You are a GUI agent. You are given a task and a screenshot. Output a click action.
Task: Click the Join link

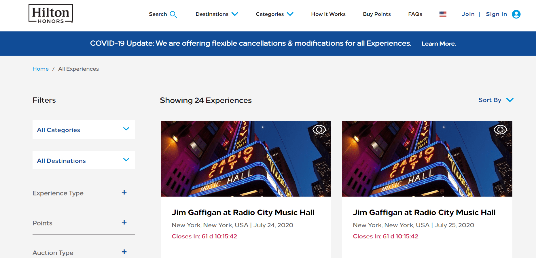click(x=468, y=14)
